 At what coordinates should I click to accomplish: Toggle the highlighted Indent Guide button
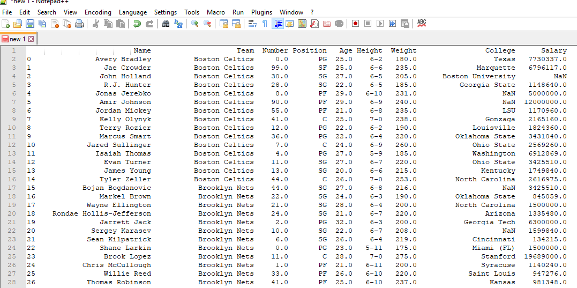pyautogui.click(x=278, y=24)
